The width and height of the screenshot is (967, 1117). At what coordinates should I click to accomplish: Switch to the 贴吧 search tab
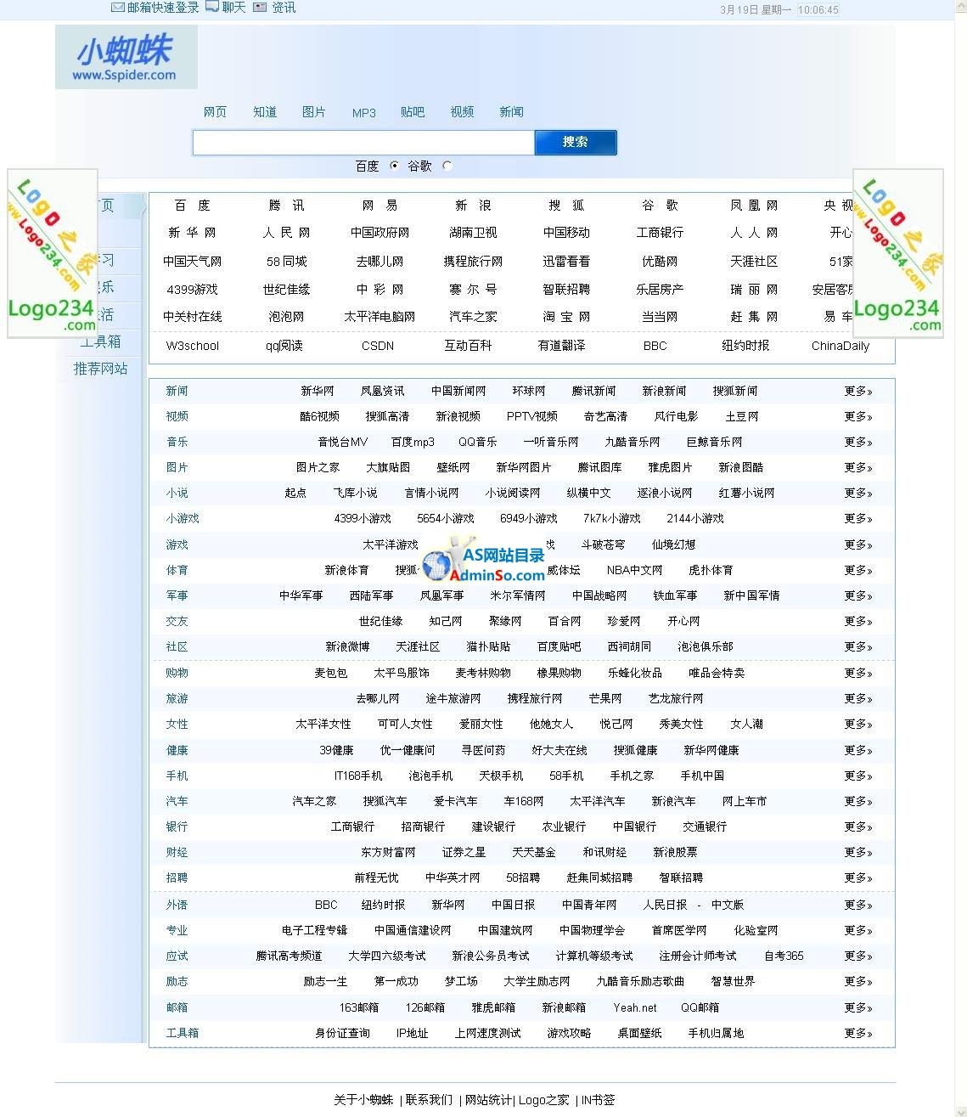(x=413, y=112)
